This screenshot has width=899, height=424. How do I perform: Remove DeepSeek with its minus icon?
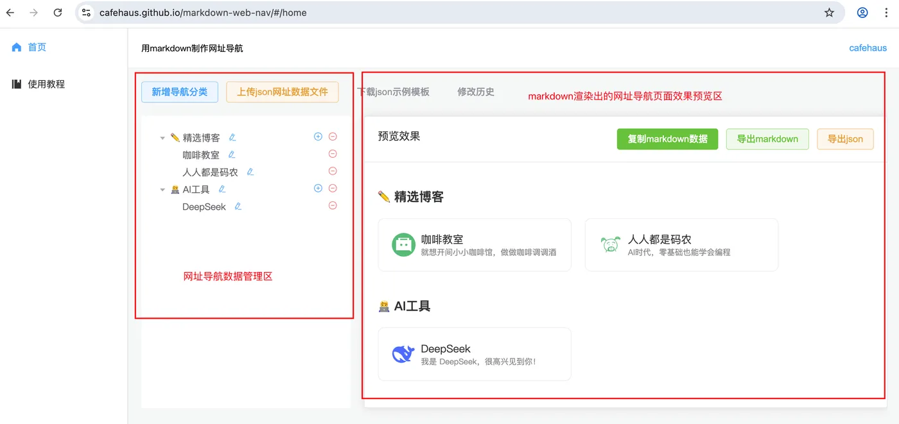coord(333,206)
